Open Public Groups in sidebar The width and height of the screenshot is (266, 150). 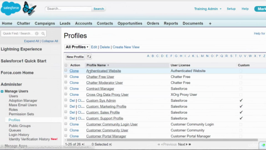click(x=20, y=126)
